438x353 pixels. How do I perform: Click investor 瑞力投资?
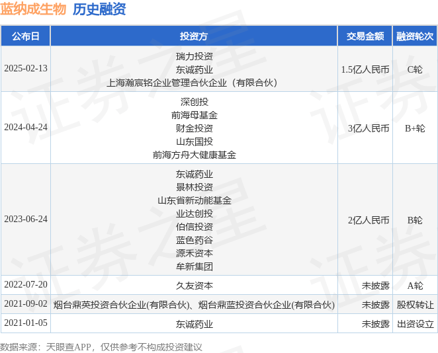click(x=194, y=56)
